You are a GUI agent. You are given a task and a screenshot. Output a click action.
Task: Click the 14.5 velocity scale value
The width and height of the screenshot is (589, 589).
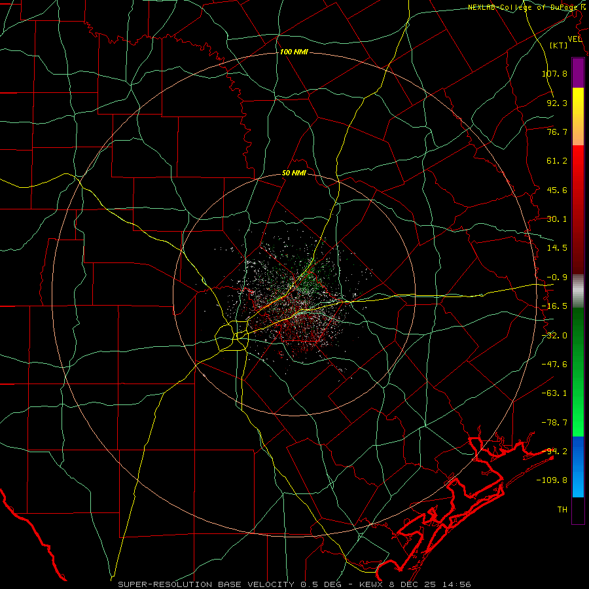pos(557,248)
